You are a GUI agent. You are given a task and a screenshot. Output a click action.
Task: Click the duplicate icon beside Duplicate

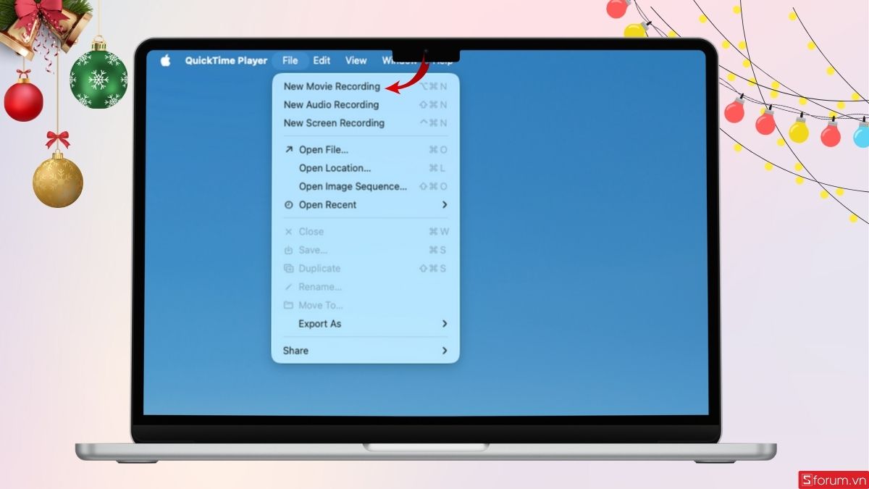click(289, 268)
